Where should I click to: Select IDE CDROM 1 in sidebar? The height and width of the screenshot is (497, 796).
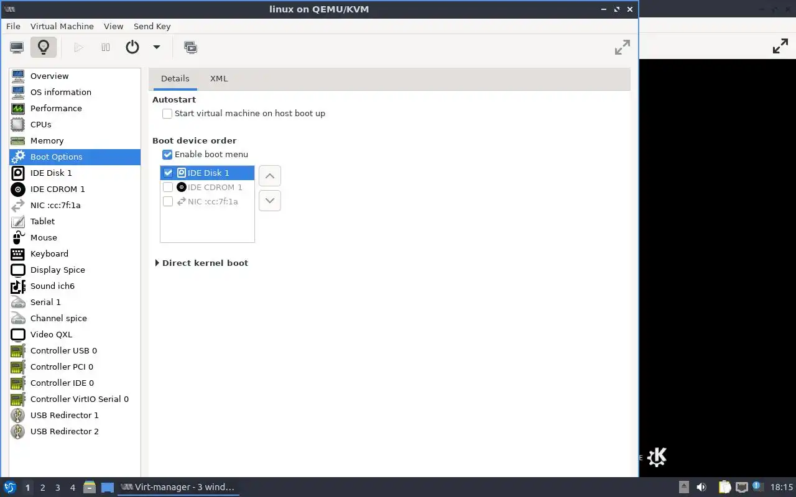point(75,189)
